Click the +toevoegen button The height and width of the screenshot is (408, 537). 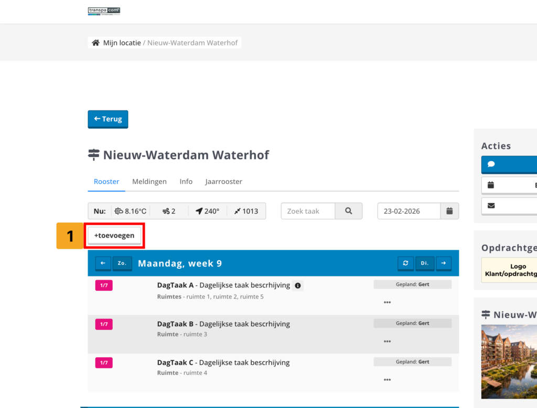114,236
